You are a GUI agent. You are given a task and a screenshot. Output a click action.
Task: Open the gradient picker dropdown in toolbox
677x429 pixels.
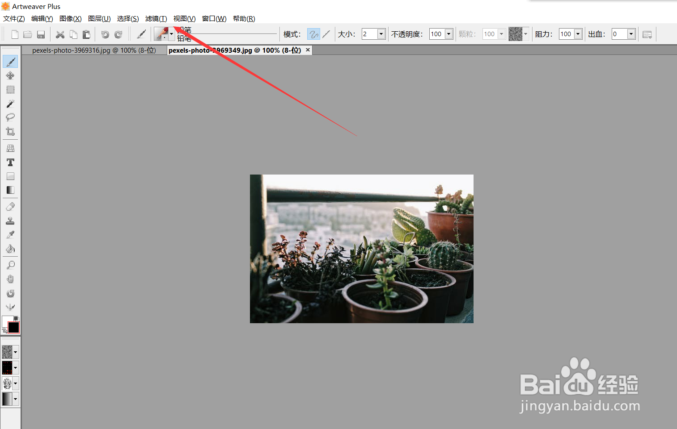click(16, 399)
